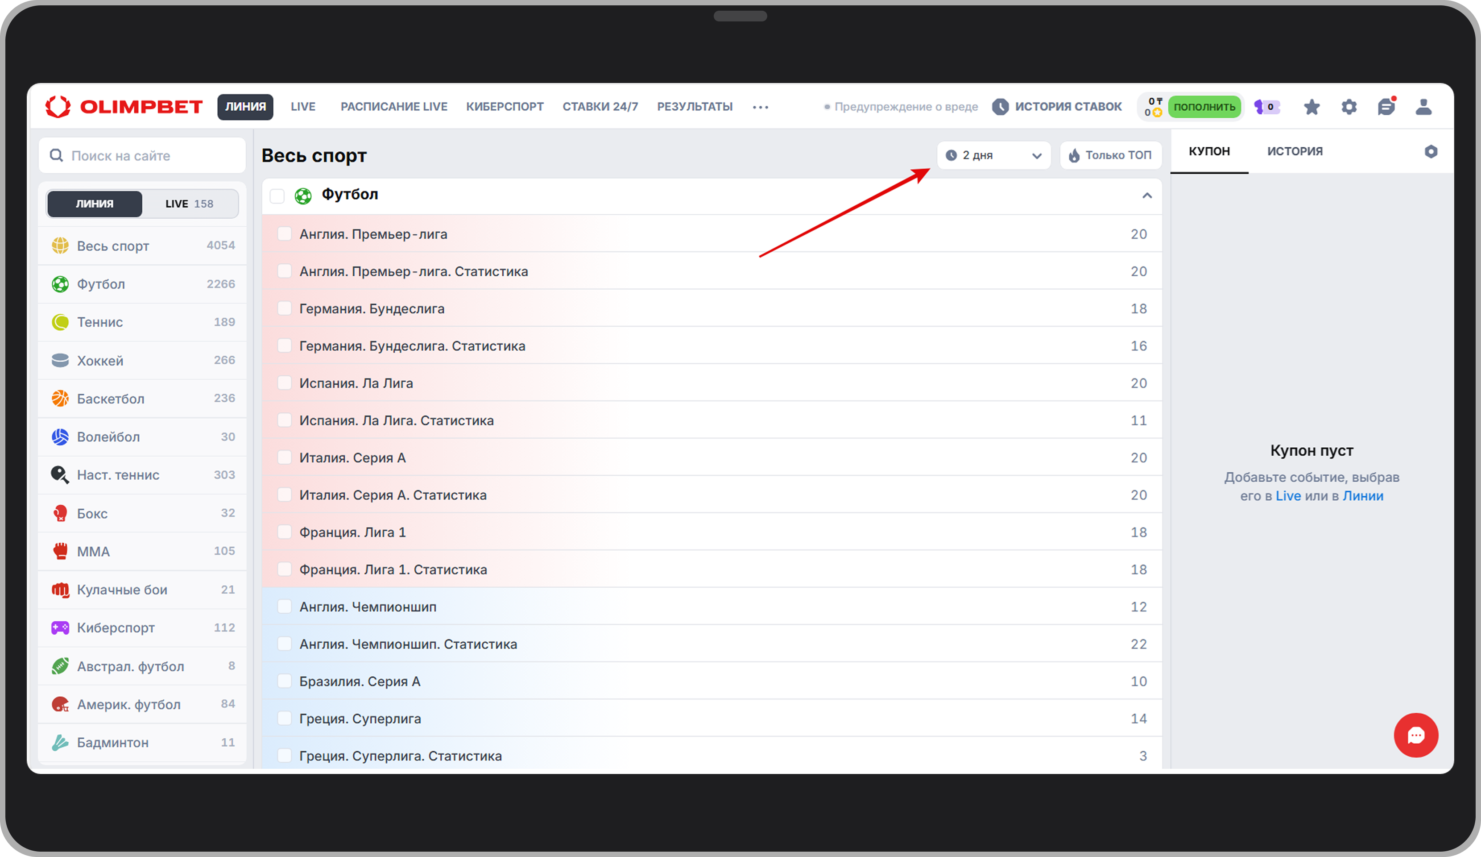Switch to the История coupon tab
This screenshot has height=857, width=1481.
coord(1295,152)
